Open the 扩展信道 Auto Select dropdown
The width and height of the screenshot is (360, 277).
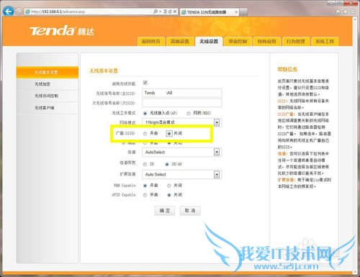(181, 174)
